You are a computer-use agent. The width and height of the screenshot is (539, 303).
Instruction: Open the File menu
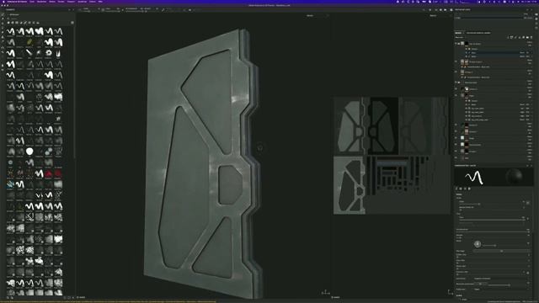coord(32,2)
